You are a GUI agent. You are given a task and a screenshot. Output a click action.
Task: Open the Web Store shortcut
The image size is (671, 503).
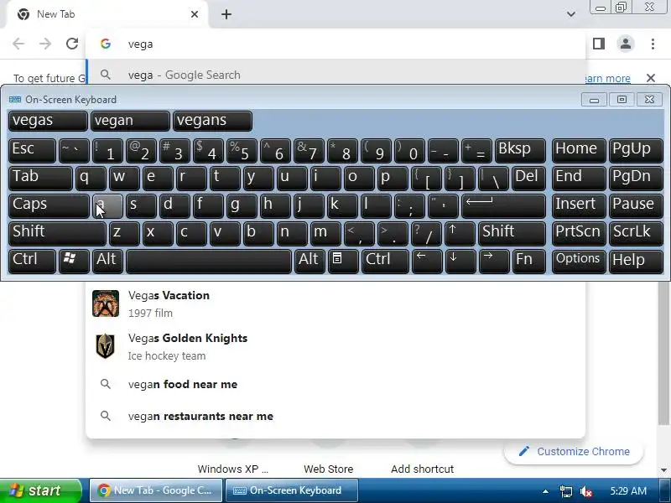(x=328, y=469)
